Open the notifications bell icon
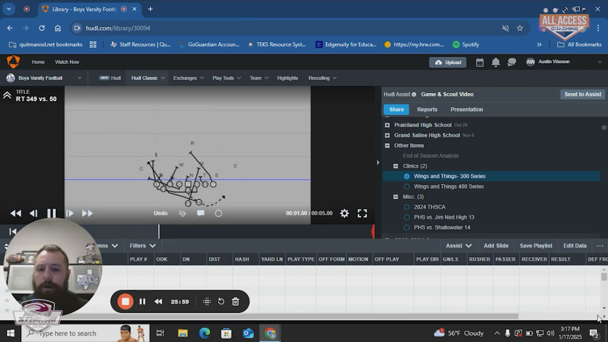 tap(496, 62)
